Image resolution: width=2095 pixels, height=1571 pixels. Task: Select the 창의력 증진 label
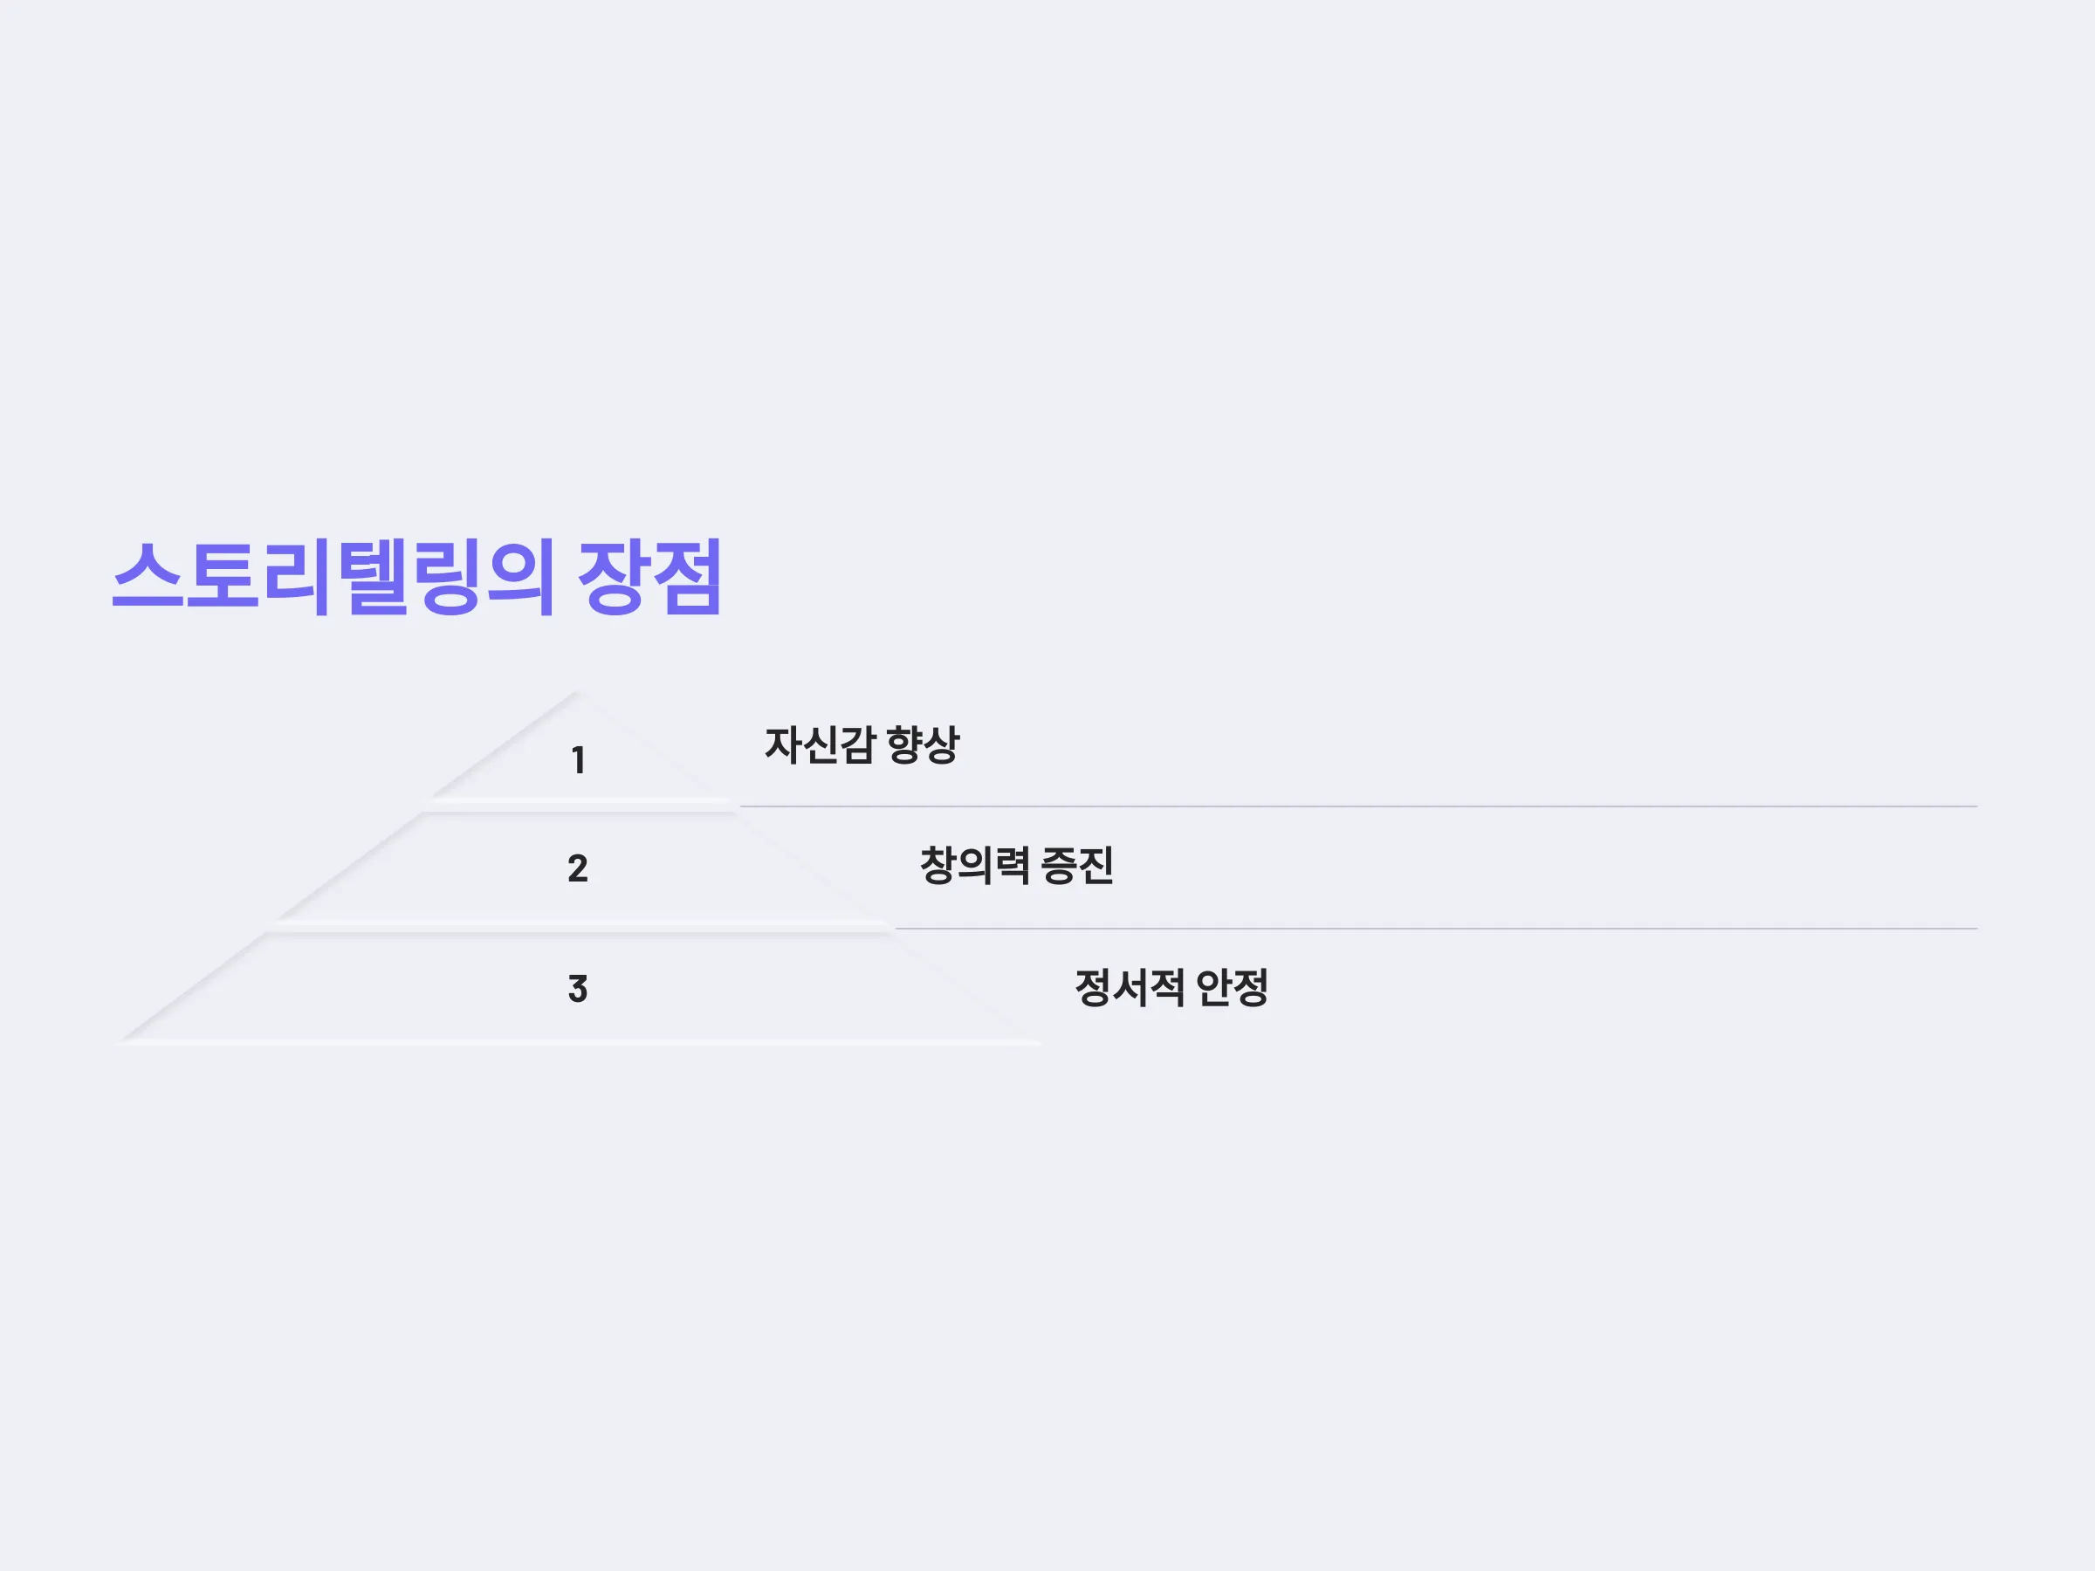[1016, 866]
